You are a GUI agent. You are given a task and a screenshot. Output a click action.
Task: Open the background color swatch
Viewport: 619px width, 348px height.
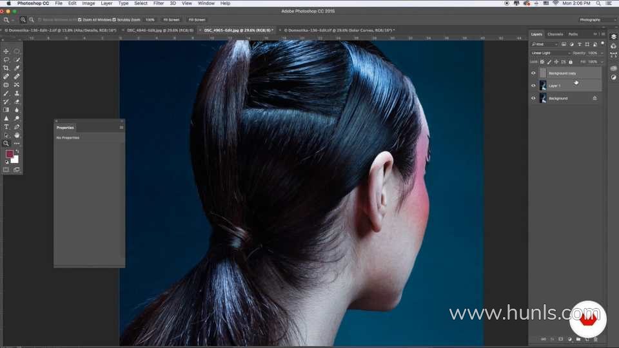click(15, 160)
